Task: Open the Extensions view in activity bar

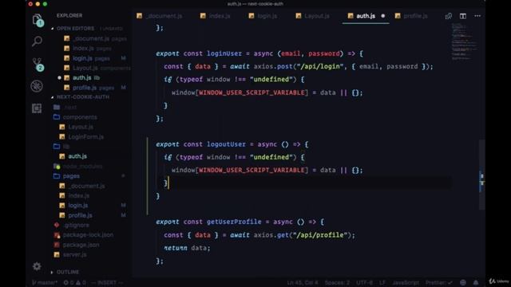Action: (37, 108)
